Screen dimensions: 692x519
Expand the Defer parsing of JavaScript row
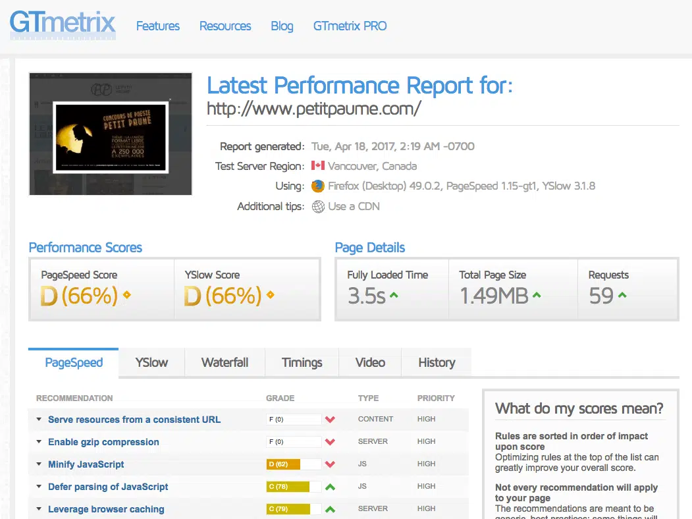[39, 487]
